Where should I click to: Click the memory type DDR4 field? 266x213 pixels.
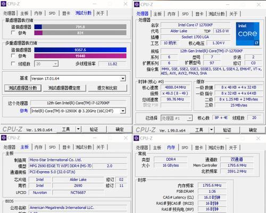(x=171, y=159)
